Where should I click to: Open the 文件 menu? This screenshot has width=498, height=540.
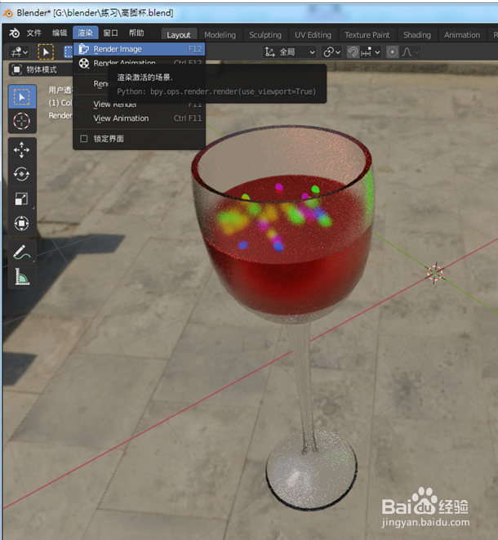[x=34, y=33]
